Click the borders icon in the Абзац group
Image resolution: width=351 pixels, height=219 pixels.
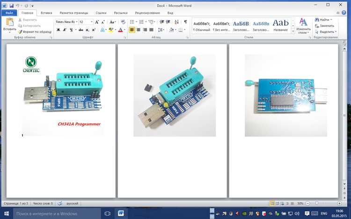pyautogui.click(x=181, y=30)
